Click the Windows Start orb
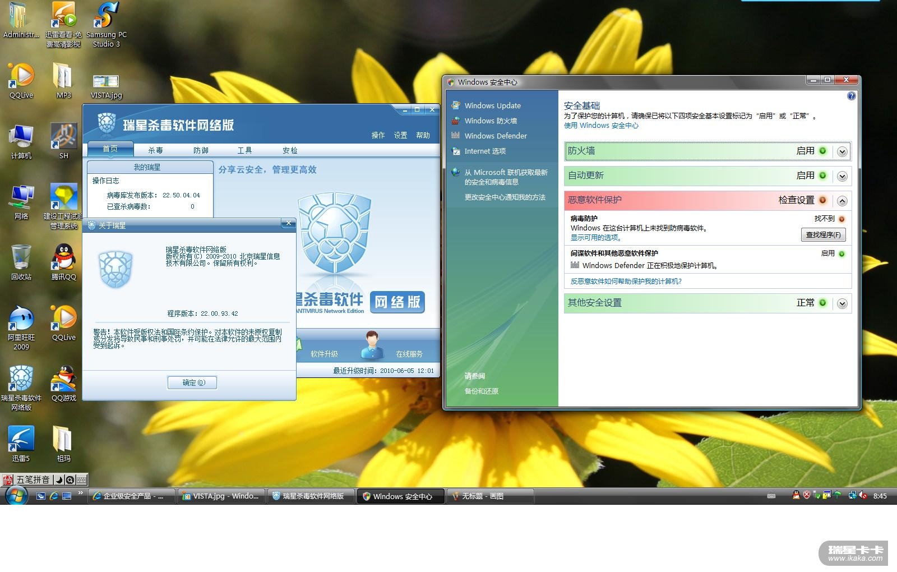This screenshot has height=572, width=897. pyautogui.click(x=16, y=496)
